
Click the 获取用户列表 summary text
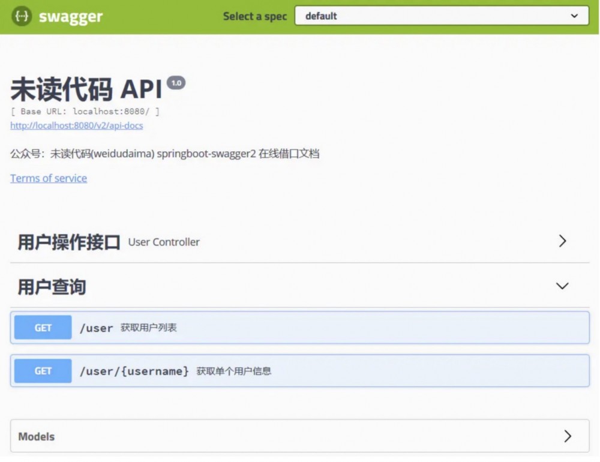tap(148, 328)
